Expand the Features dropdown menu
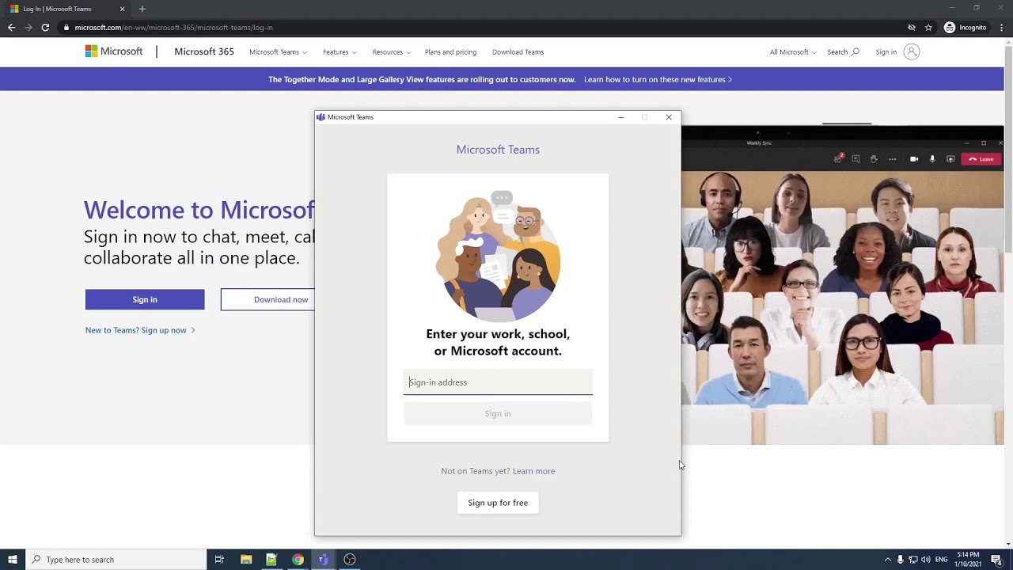Viewport: 1013px width, 570px height. coord(340,52)
